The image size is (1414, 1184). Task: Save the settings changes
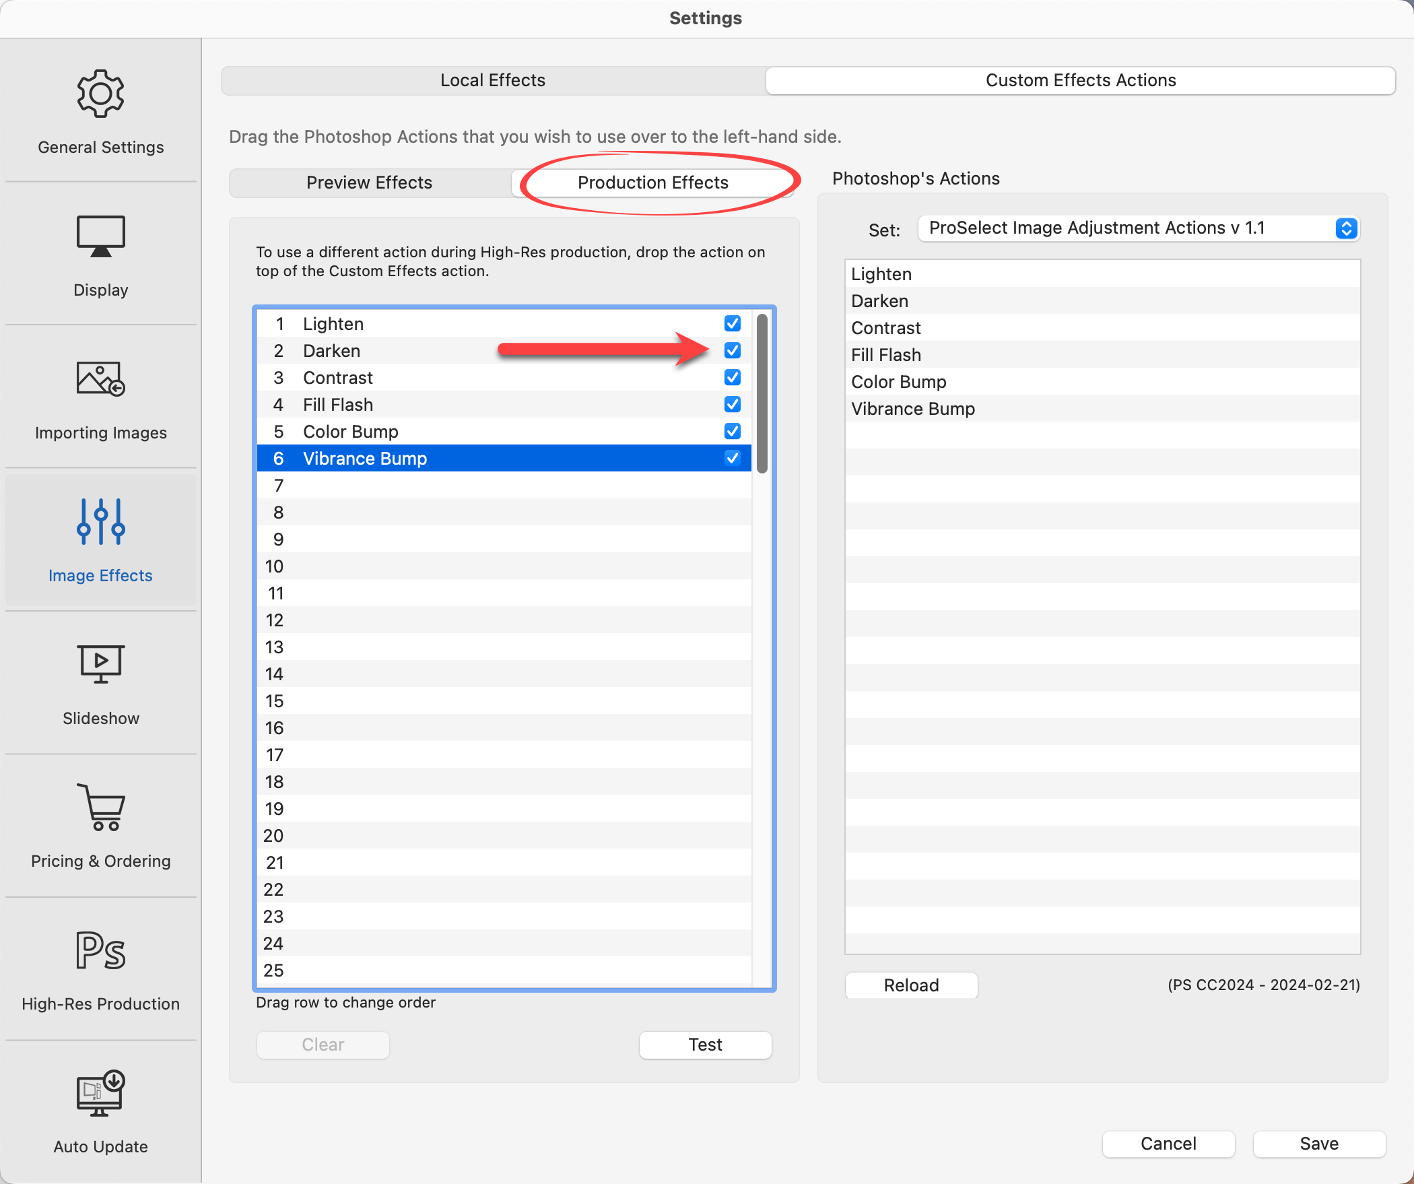point(1318,1144)
